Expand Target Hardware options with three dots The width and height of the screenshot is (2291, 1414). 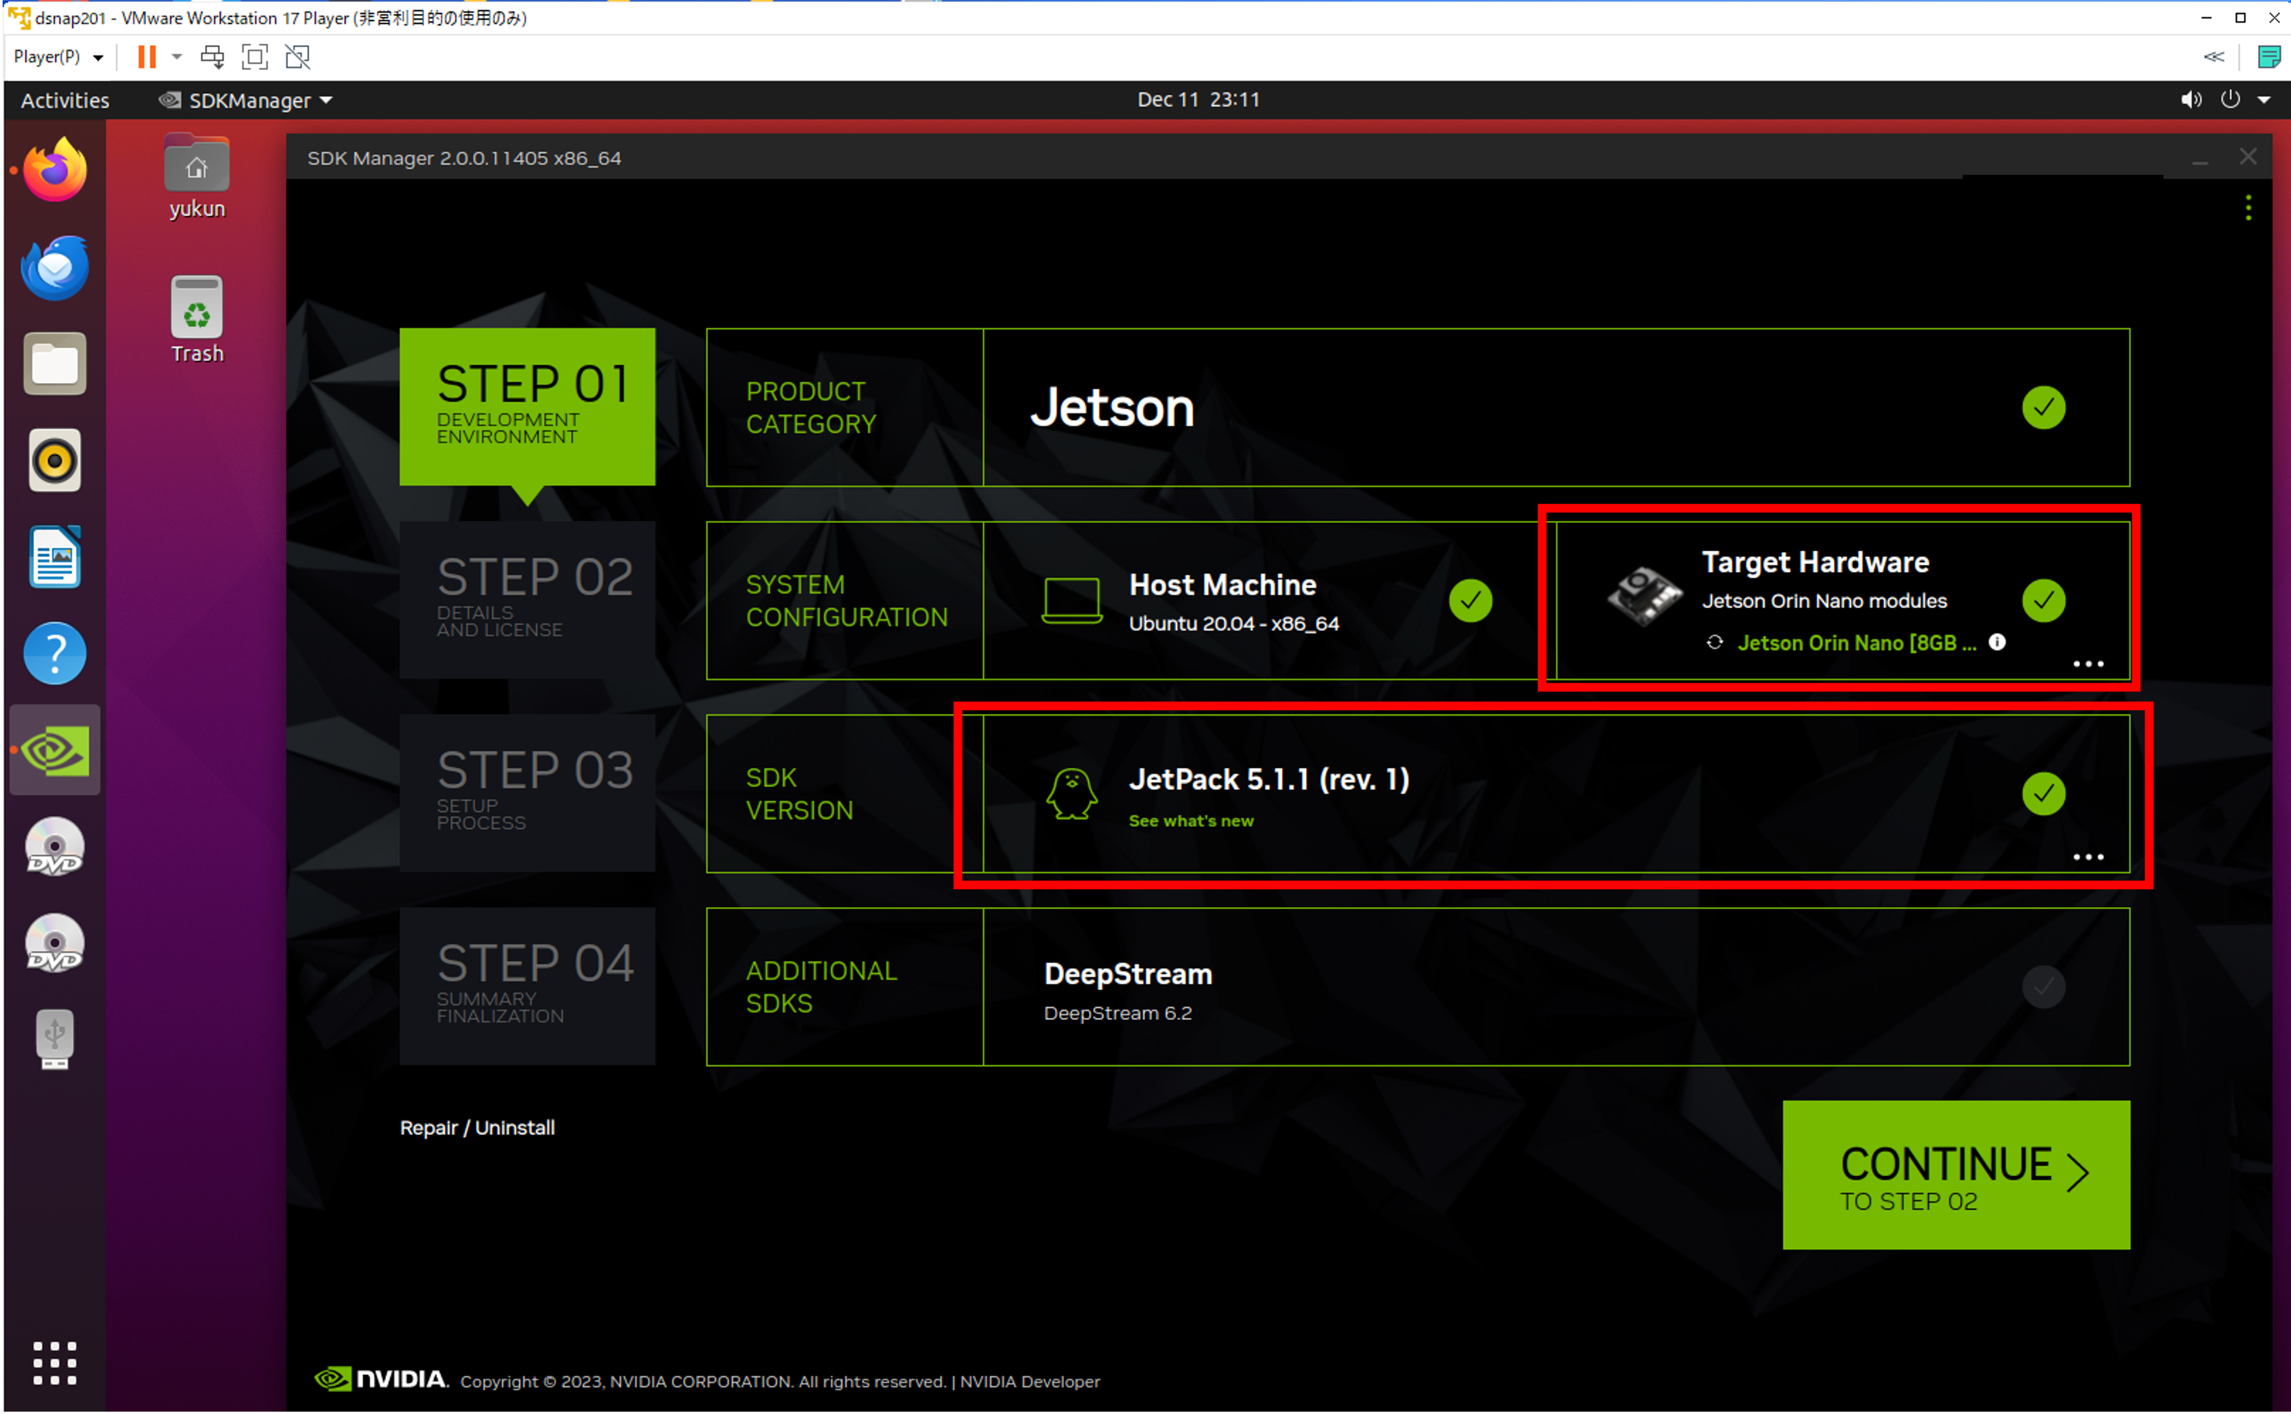[x=2088, y=664]
